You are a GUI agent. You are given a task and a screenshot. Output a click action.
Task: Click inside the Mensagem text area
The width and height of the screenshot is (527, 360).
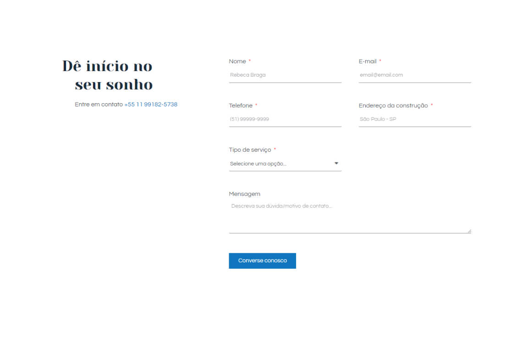pos(350,216)
